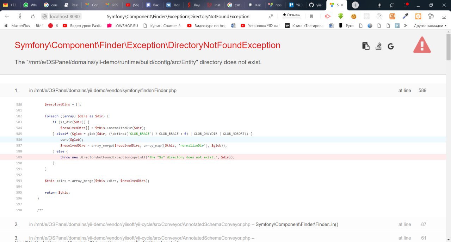Open a new tab with plus button
Viewport: 451px width, 242px height.
pyautogui.click(x=356, y=5)
